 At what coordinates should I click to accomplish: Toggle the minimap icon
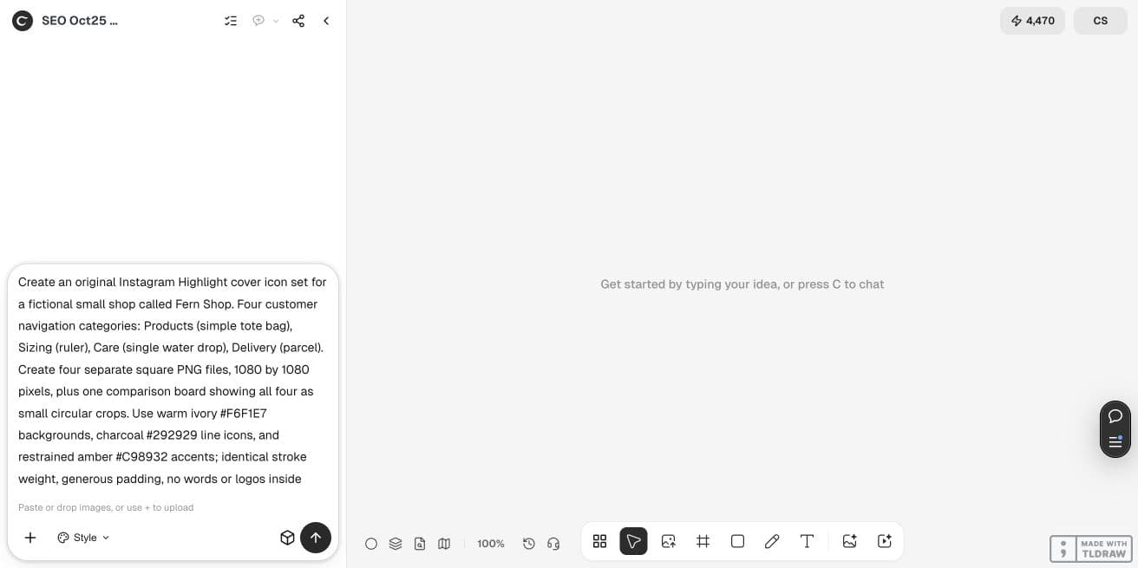click(x=444, y=544)
